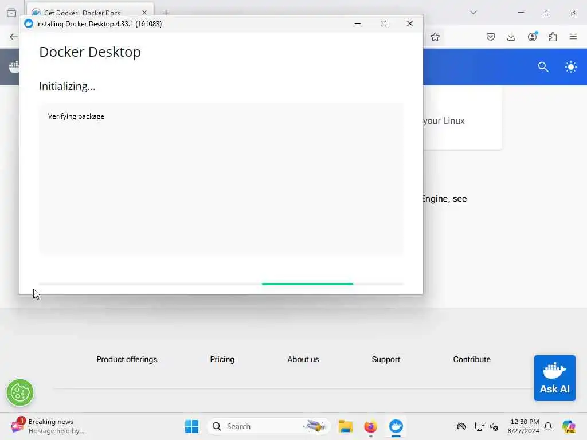Image resolution: width=587 pixels, height=440 pixels.
Task: Click the Initializing... status heading
Action: tap(68, 87)
